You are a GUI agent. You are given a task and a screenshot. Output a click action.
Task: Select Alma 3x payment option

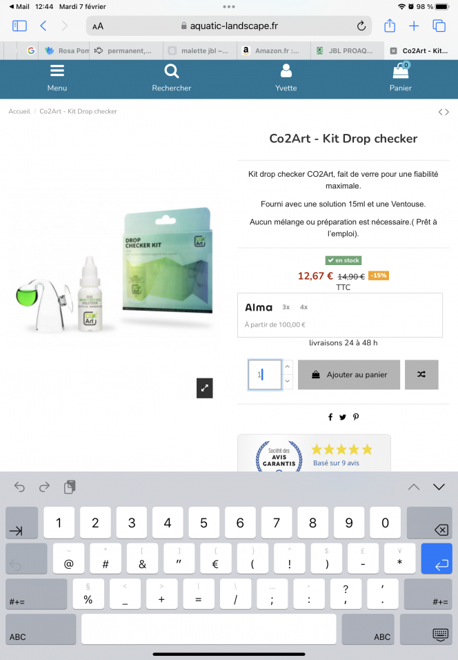pos(286,307)
